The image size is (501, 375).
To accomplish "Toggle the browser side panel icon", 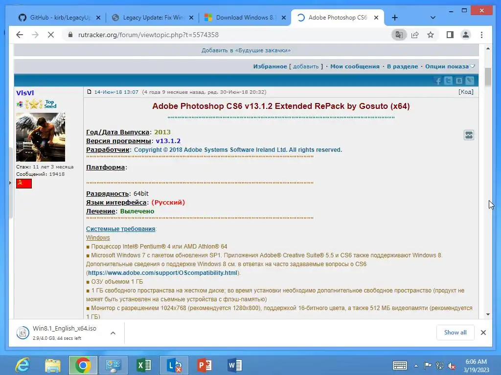I will [450, 35].
